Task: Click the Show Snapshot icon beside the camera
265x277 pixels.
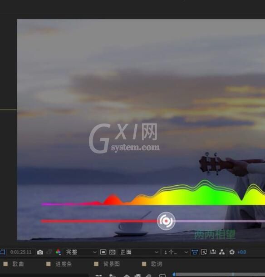Action: click(49, 252)
